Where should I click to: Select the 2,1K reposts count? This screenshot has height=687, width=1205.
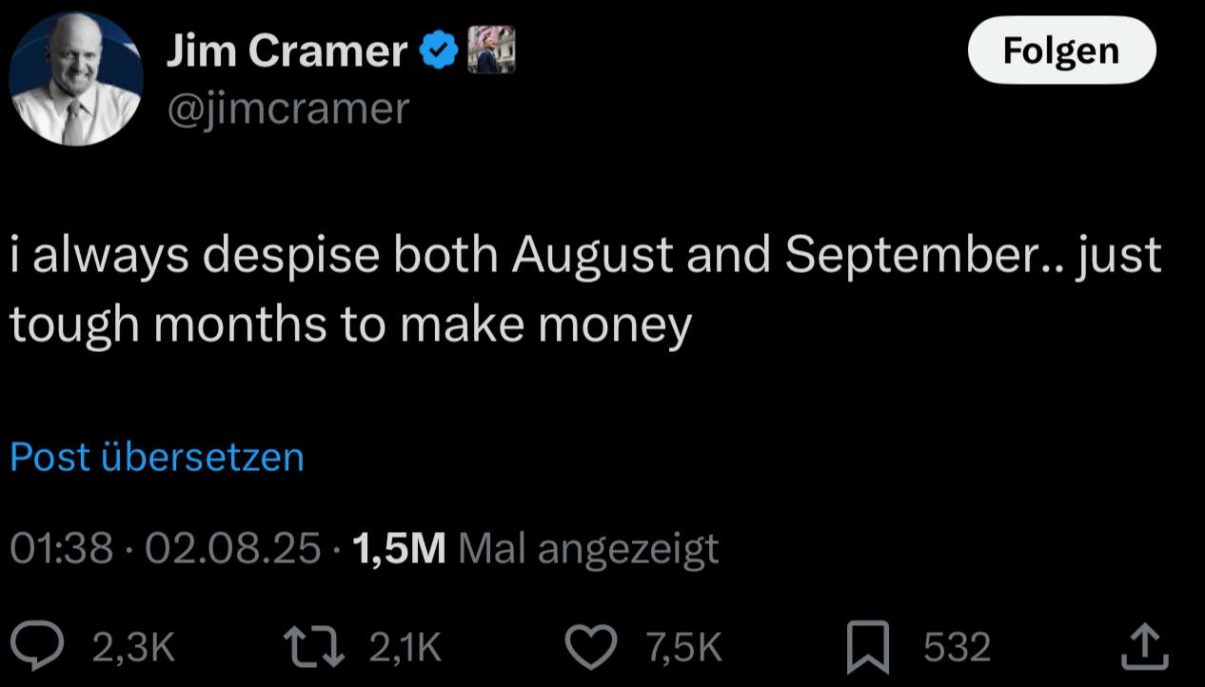[405, 649]
